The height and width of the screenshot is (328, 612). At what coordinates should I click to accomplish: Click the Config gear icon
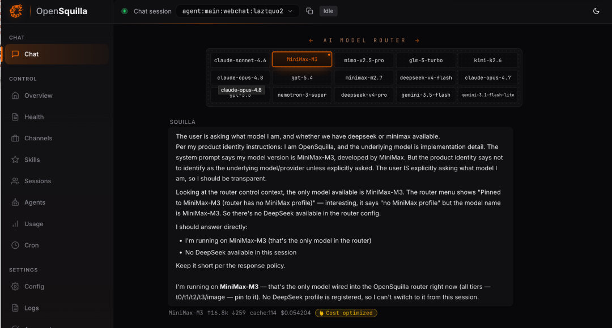pos(15,286)
